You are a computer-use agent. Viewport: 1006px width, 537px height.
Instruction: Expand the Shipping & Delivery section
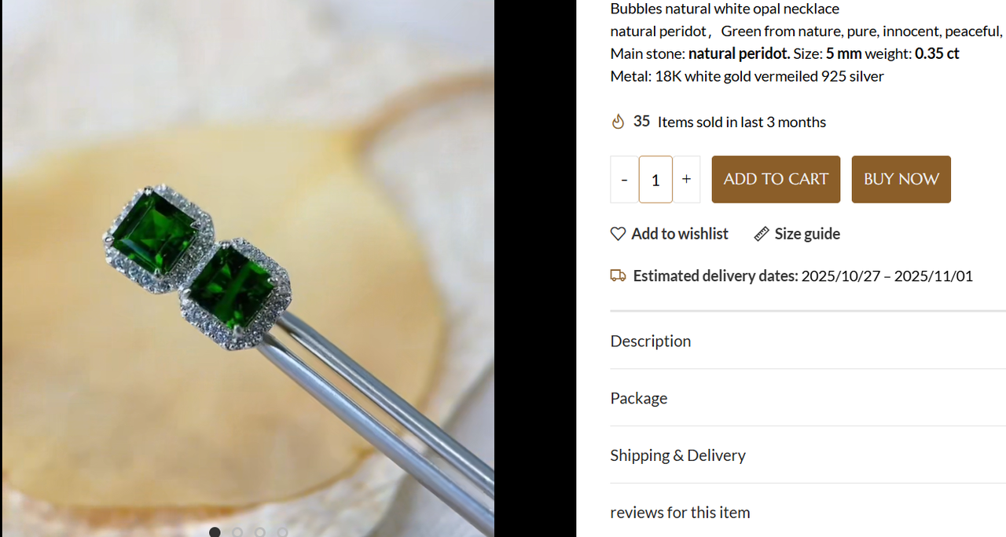click(x=677, y=455)
